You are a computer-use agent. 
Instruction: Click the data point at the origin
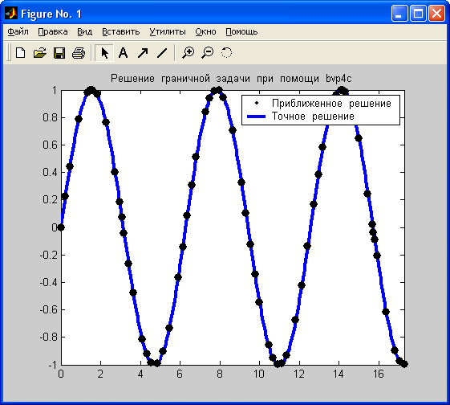click(61, 227)
